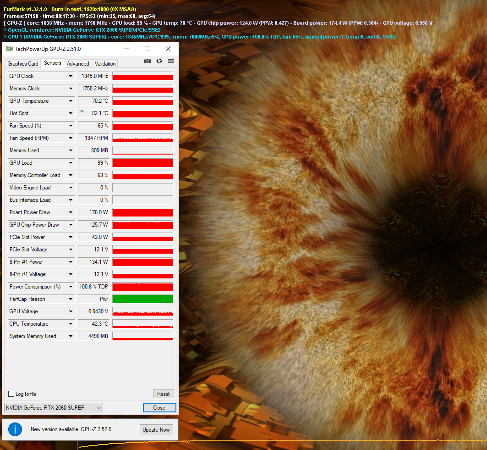Screen dimensions: 487x450
Task: Click the green PerfCap Reason bar
Action: coord(143,299)
